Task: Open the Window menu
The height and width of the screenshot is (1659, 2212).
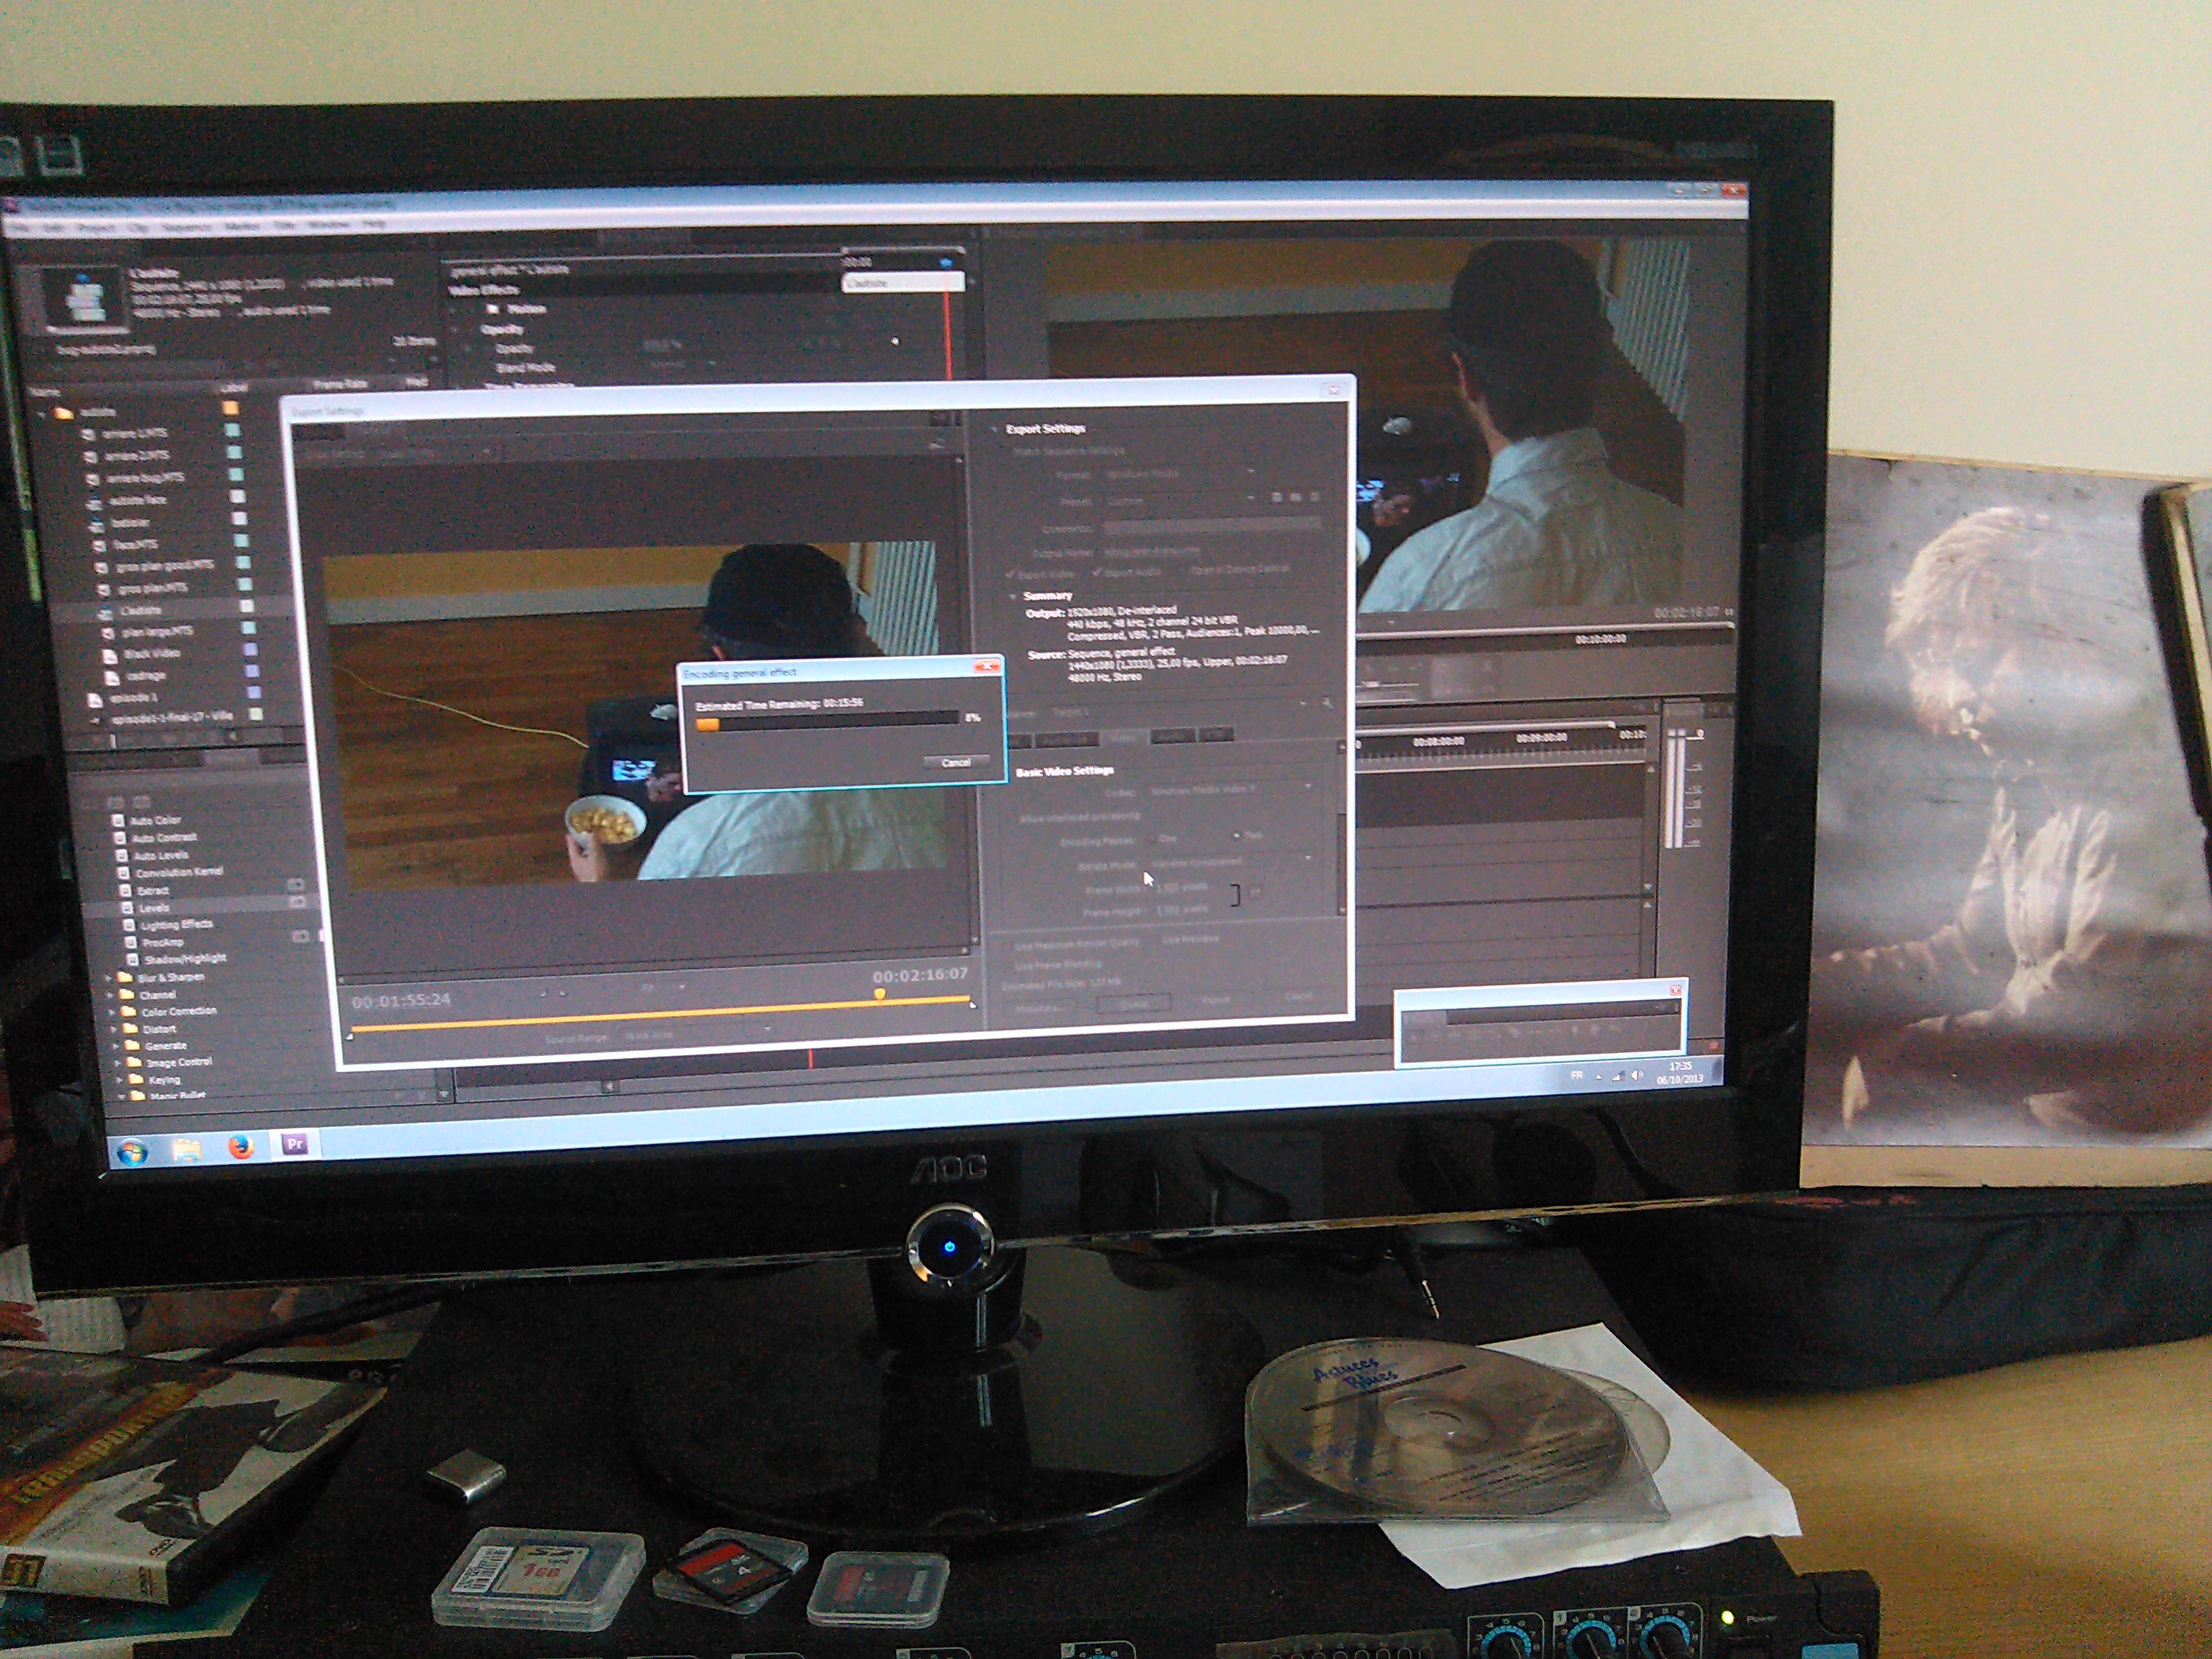Action: [328, 226]
